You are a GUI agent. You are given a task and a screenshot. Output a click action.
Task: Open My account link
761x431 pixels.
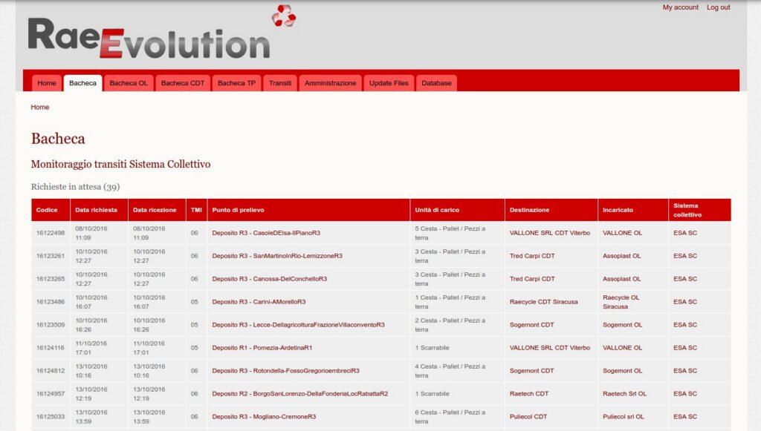click(681, 7)
